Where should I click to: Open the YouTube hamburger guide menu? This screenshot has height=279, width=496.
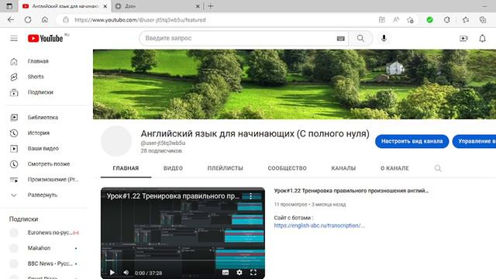tap(14, 39)
